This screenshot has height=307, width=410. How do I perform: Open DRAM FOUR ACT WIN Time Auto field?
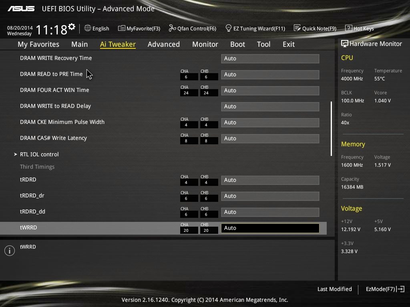pos(270,90)
